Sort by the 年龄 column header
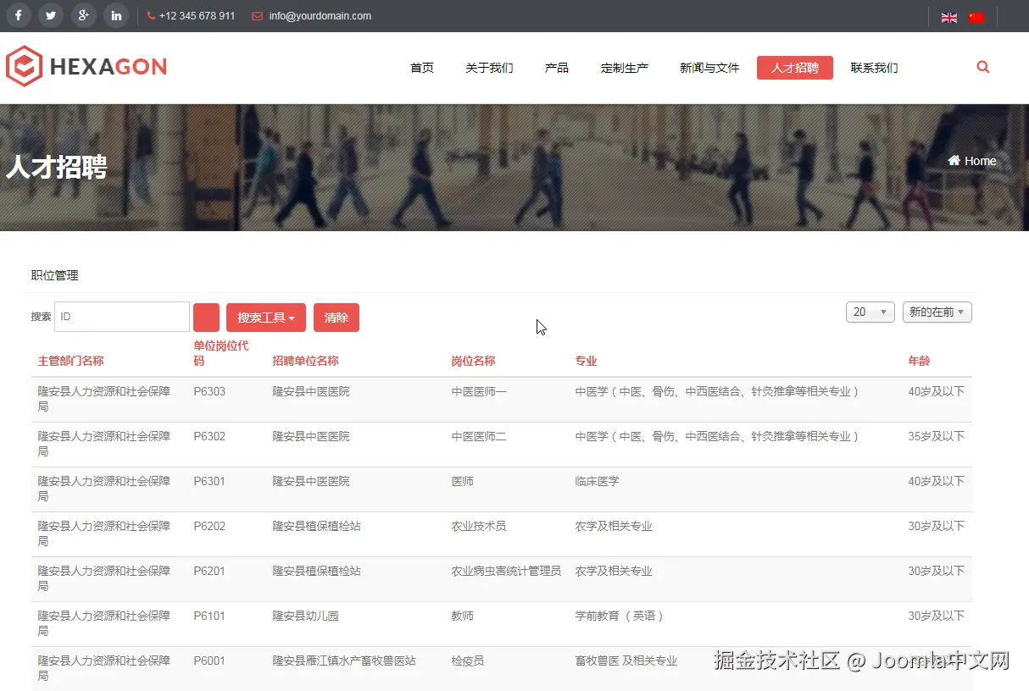1029x691 pixels. (x=919, y=360)
